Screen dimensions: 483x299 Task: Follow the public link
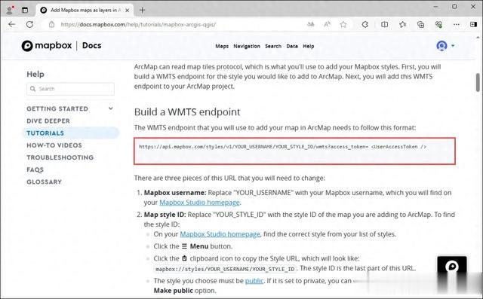point(254,281)
